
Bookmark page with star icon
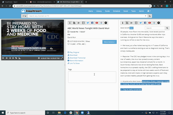pos(150,6)
